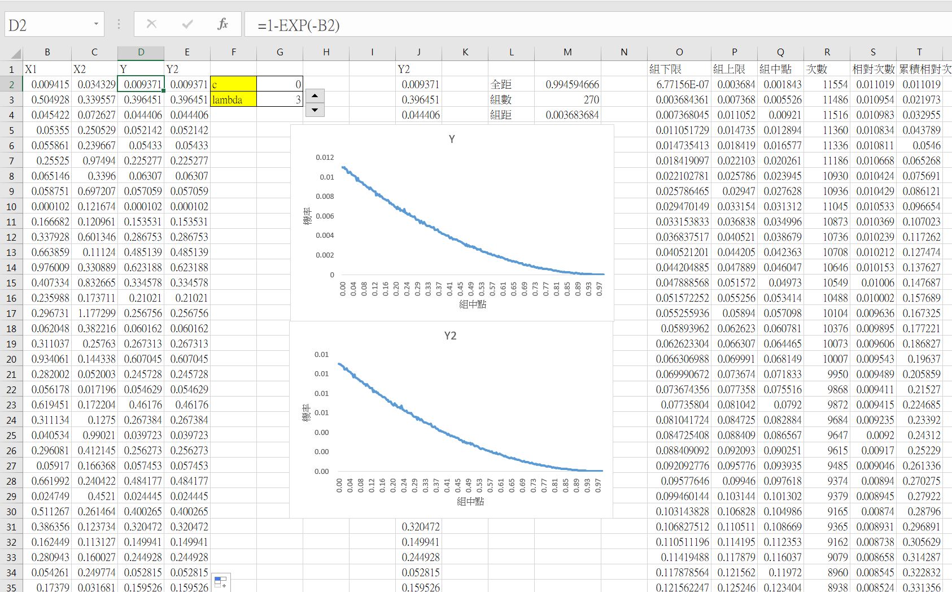Click cell G2 containing 0

pos(280,84)
